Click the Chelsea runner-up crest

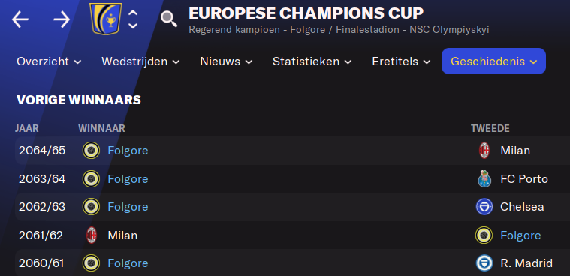pyautogui.click(x=484, y=207)
